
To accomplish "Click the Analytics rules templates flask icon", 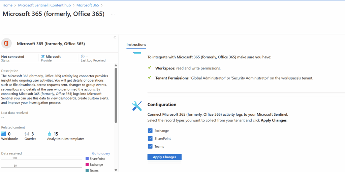I will click(x=50, y=134).
